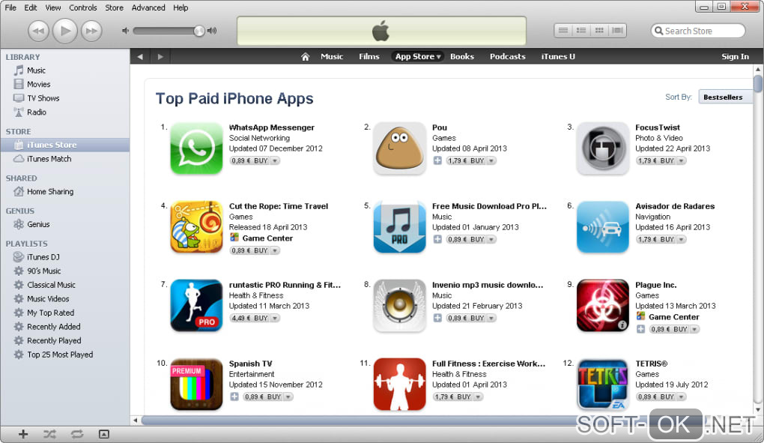Screen dimensions: 764x443
Task: Click the Sign In link
Action: click(735, 56)
